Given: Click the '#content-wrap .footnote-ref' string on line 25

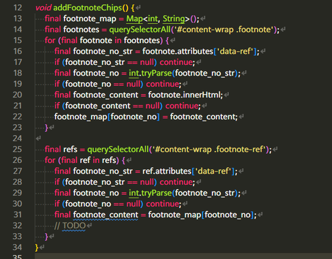Looking at the screenshot, I should coord(208,150).
